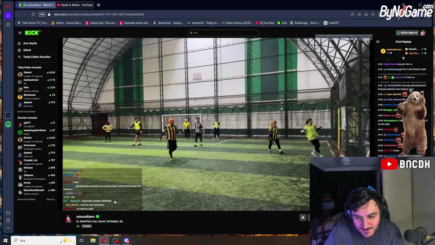Open the Windows Start menu
The height and width of the screenshot is (245, 435).
5,241
